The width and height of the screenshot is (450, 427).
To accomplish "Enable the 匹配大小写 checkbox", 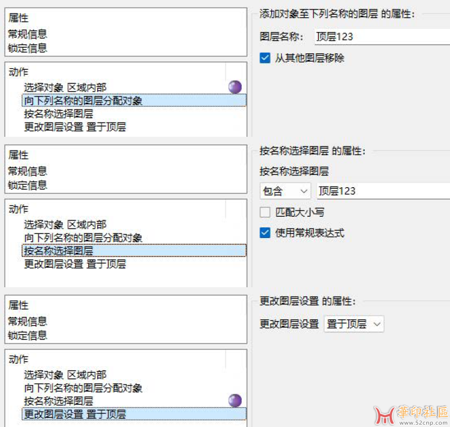I will click(265, 212).
